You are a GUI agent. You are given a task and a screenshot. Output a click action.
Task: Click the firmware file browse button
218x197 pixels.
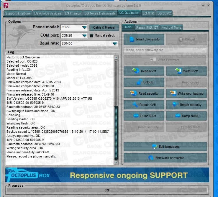(204, 50)
